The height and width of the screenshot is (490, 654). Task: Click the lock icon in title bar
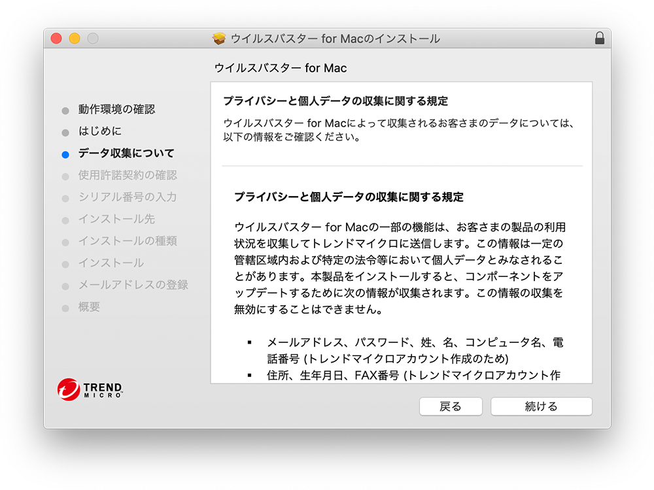[x=600, y=39]
